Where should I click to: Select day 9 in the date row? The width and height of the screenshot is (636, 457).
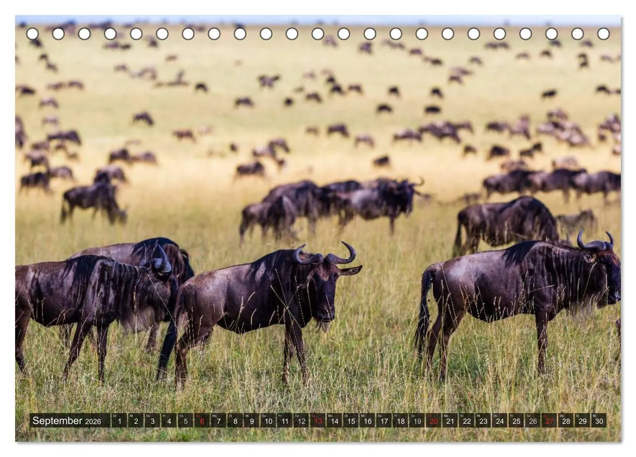tap(251, 421)
